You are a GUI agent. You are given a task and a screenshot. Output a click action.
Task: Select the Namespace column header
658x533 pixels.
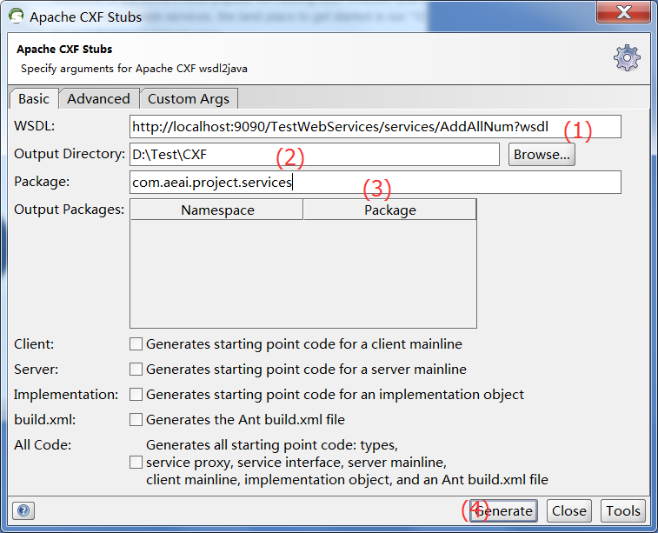(217, 210)
